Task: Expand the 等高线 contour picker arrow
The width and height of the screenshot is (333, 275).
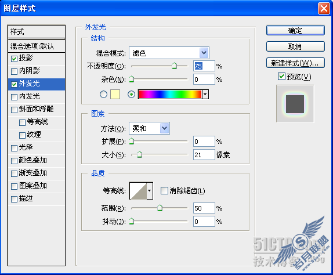Action: pyautogui.click(x=150, y=190)
